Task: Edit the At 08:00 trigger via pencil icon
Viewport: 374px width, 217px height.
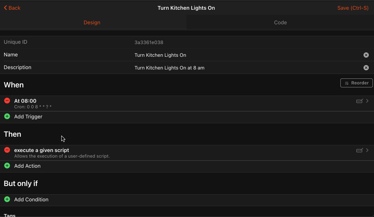Action: 359,101
